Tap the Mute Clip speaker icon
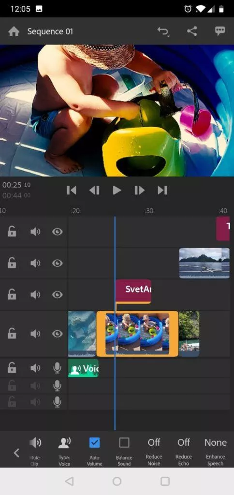234x495 pixels. [35, 443]
